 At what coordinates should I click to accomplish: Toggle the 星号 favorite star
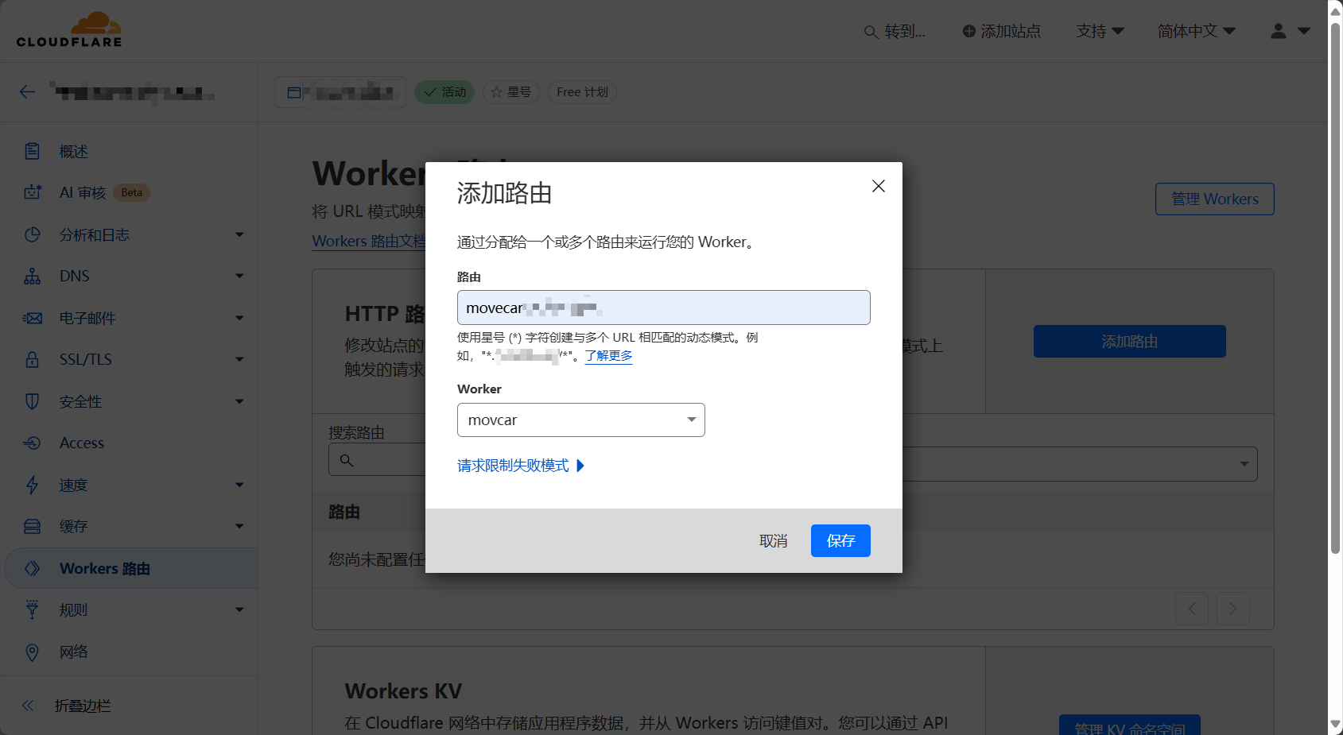tap(511, 91)
